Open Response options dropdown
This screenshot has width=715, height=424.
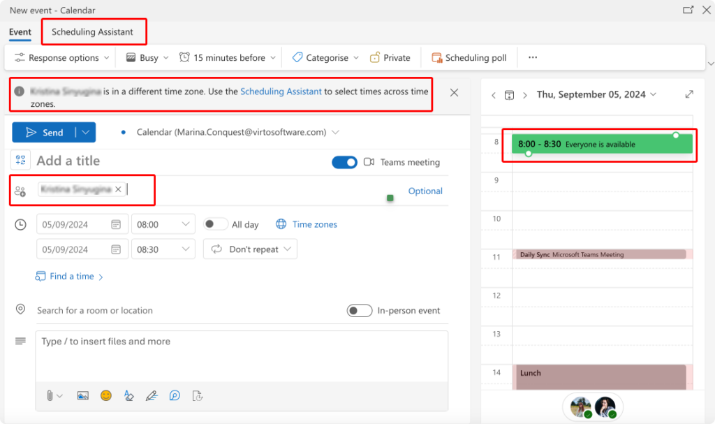click(x=62, y=57)
